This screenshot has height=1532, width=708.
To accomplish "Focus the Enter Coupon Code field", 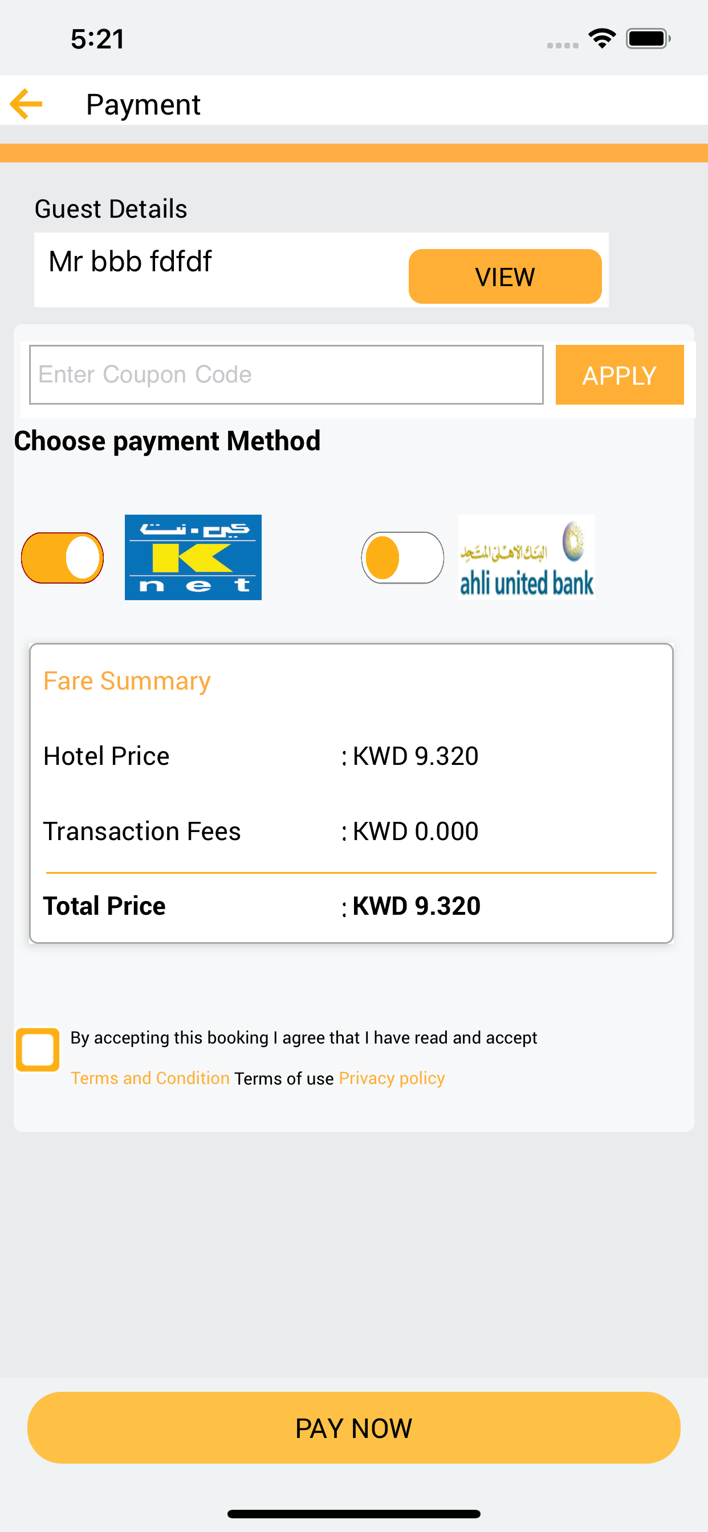I will click(286, 374).
